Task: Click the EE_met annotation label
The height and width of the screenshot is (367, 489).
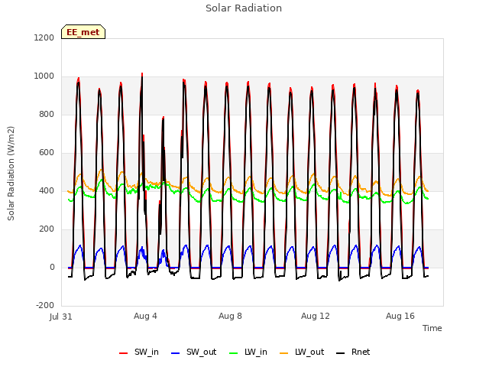Action: point(83,32)
